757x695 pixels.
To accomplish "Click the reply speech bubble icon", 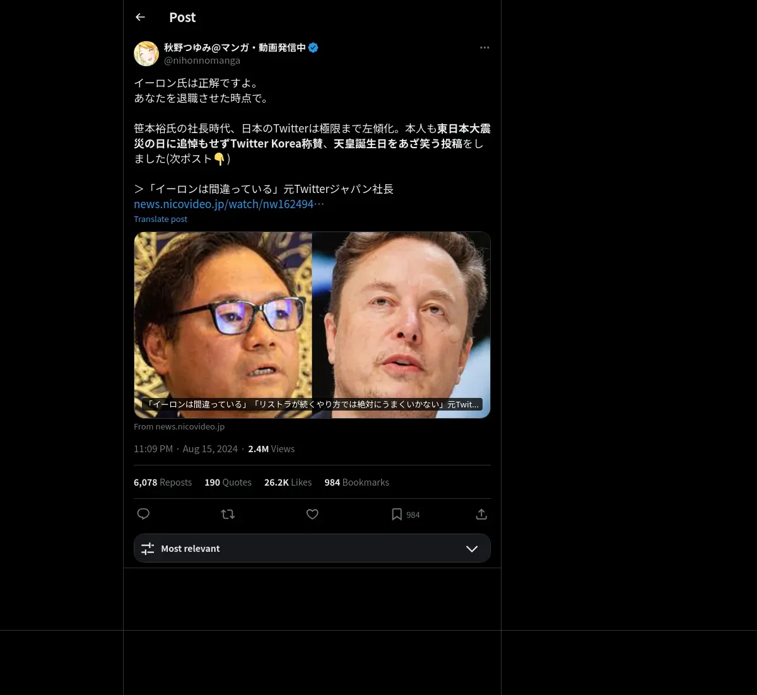I will pyautogui.click(x=143, y=514).
